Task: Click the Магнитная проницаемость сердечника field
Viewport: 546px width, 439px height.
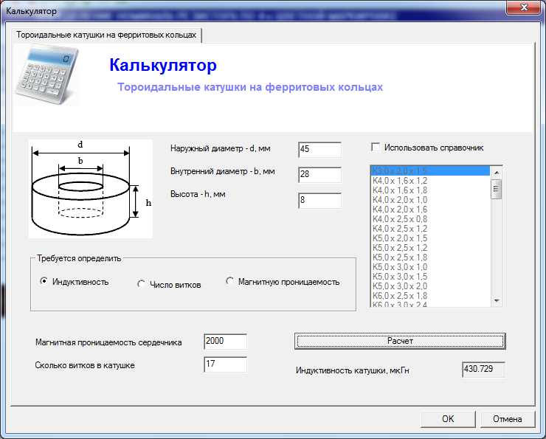Action: click(226, 342)
